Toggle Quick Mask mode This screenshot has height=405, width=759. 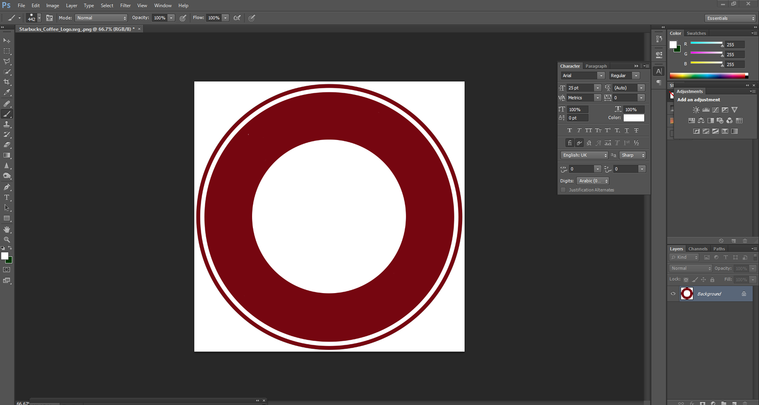tap(7, 270)
